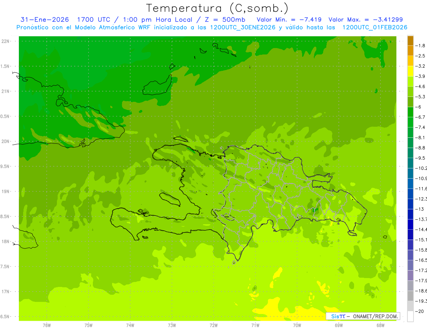Click the 22N latitude axis label
Image resolution: width=427 pixels, height=330 pixels.
[5, 41]
